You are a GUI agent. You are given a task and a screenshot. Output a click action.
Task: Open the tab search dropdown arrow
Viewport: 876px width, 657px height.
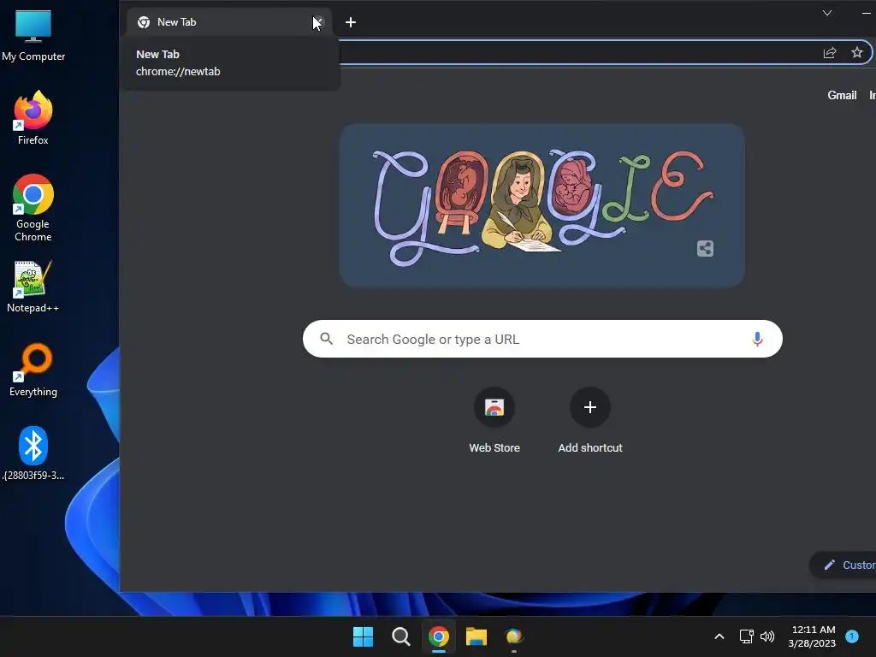click(x=827, y=13)
